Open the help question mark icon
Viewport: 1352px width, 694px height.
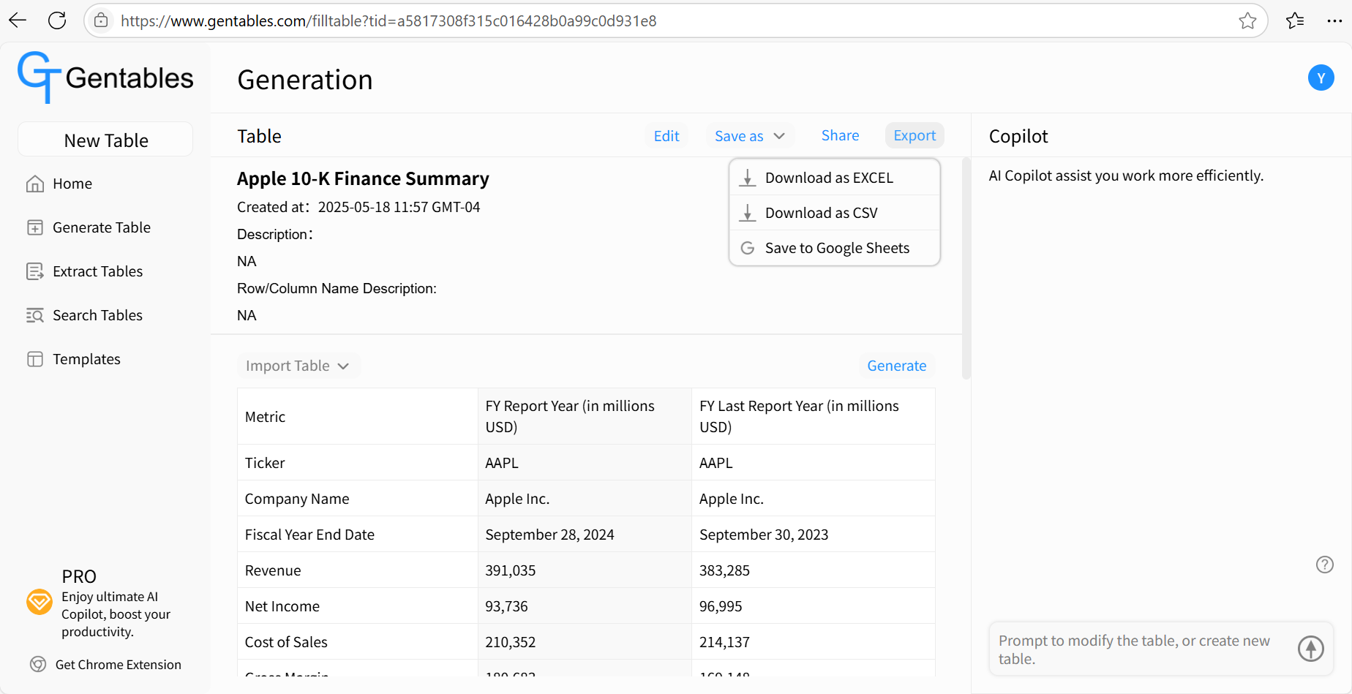[x=1324, y=565]
